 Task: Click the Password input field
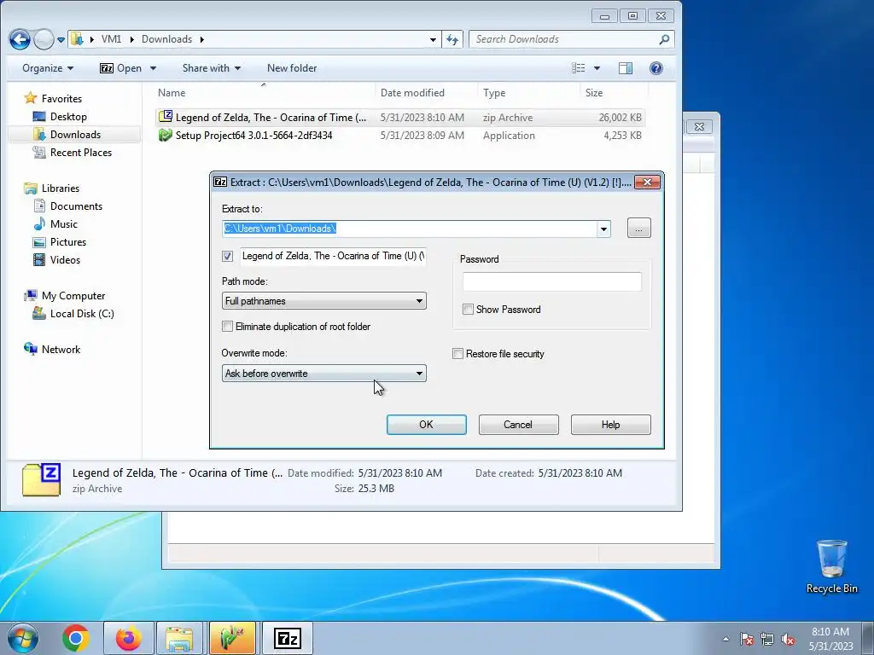click(x=552, y=281)
